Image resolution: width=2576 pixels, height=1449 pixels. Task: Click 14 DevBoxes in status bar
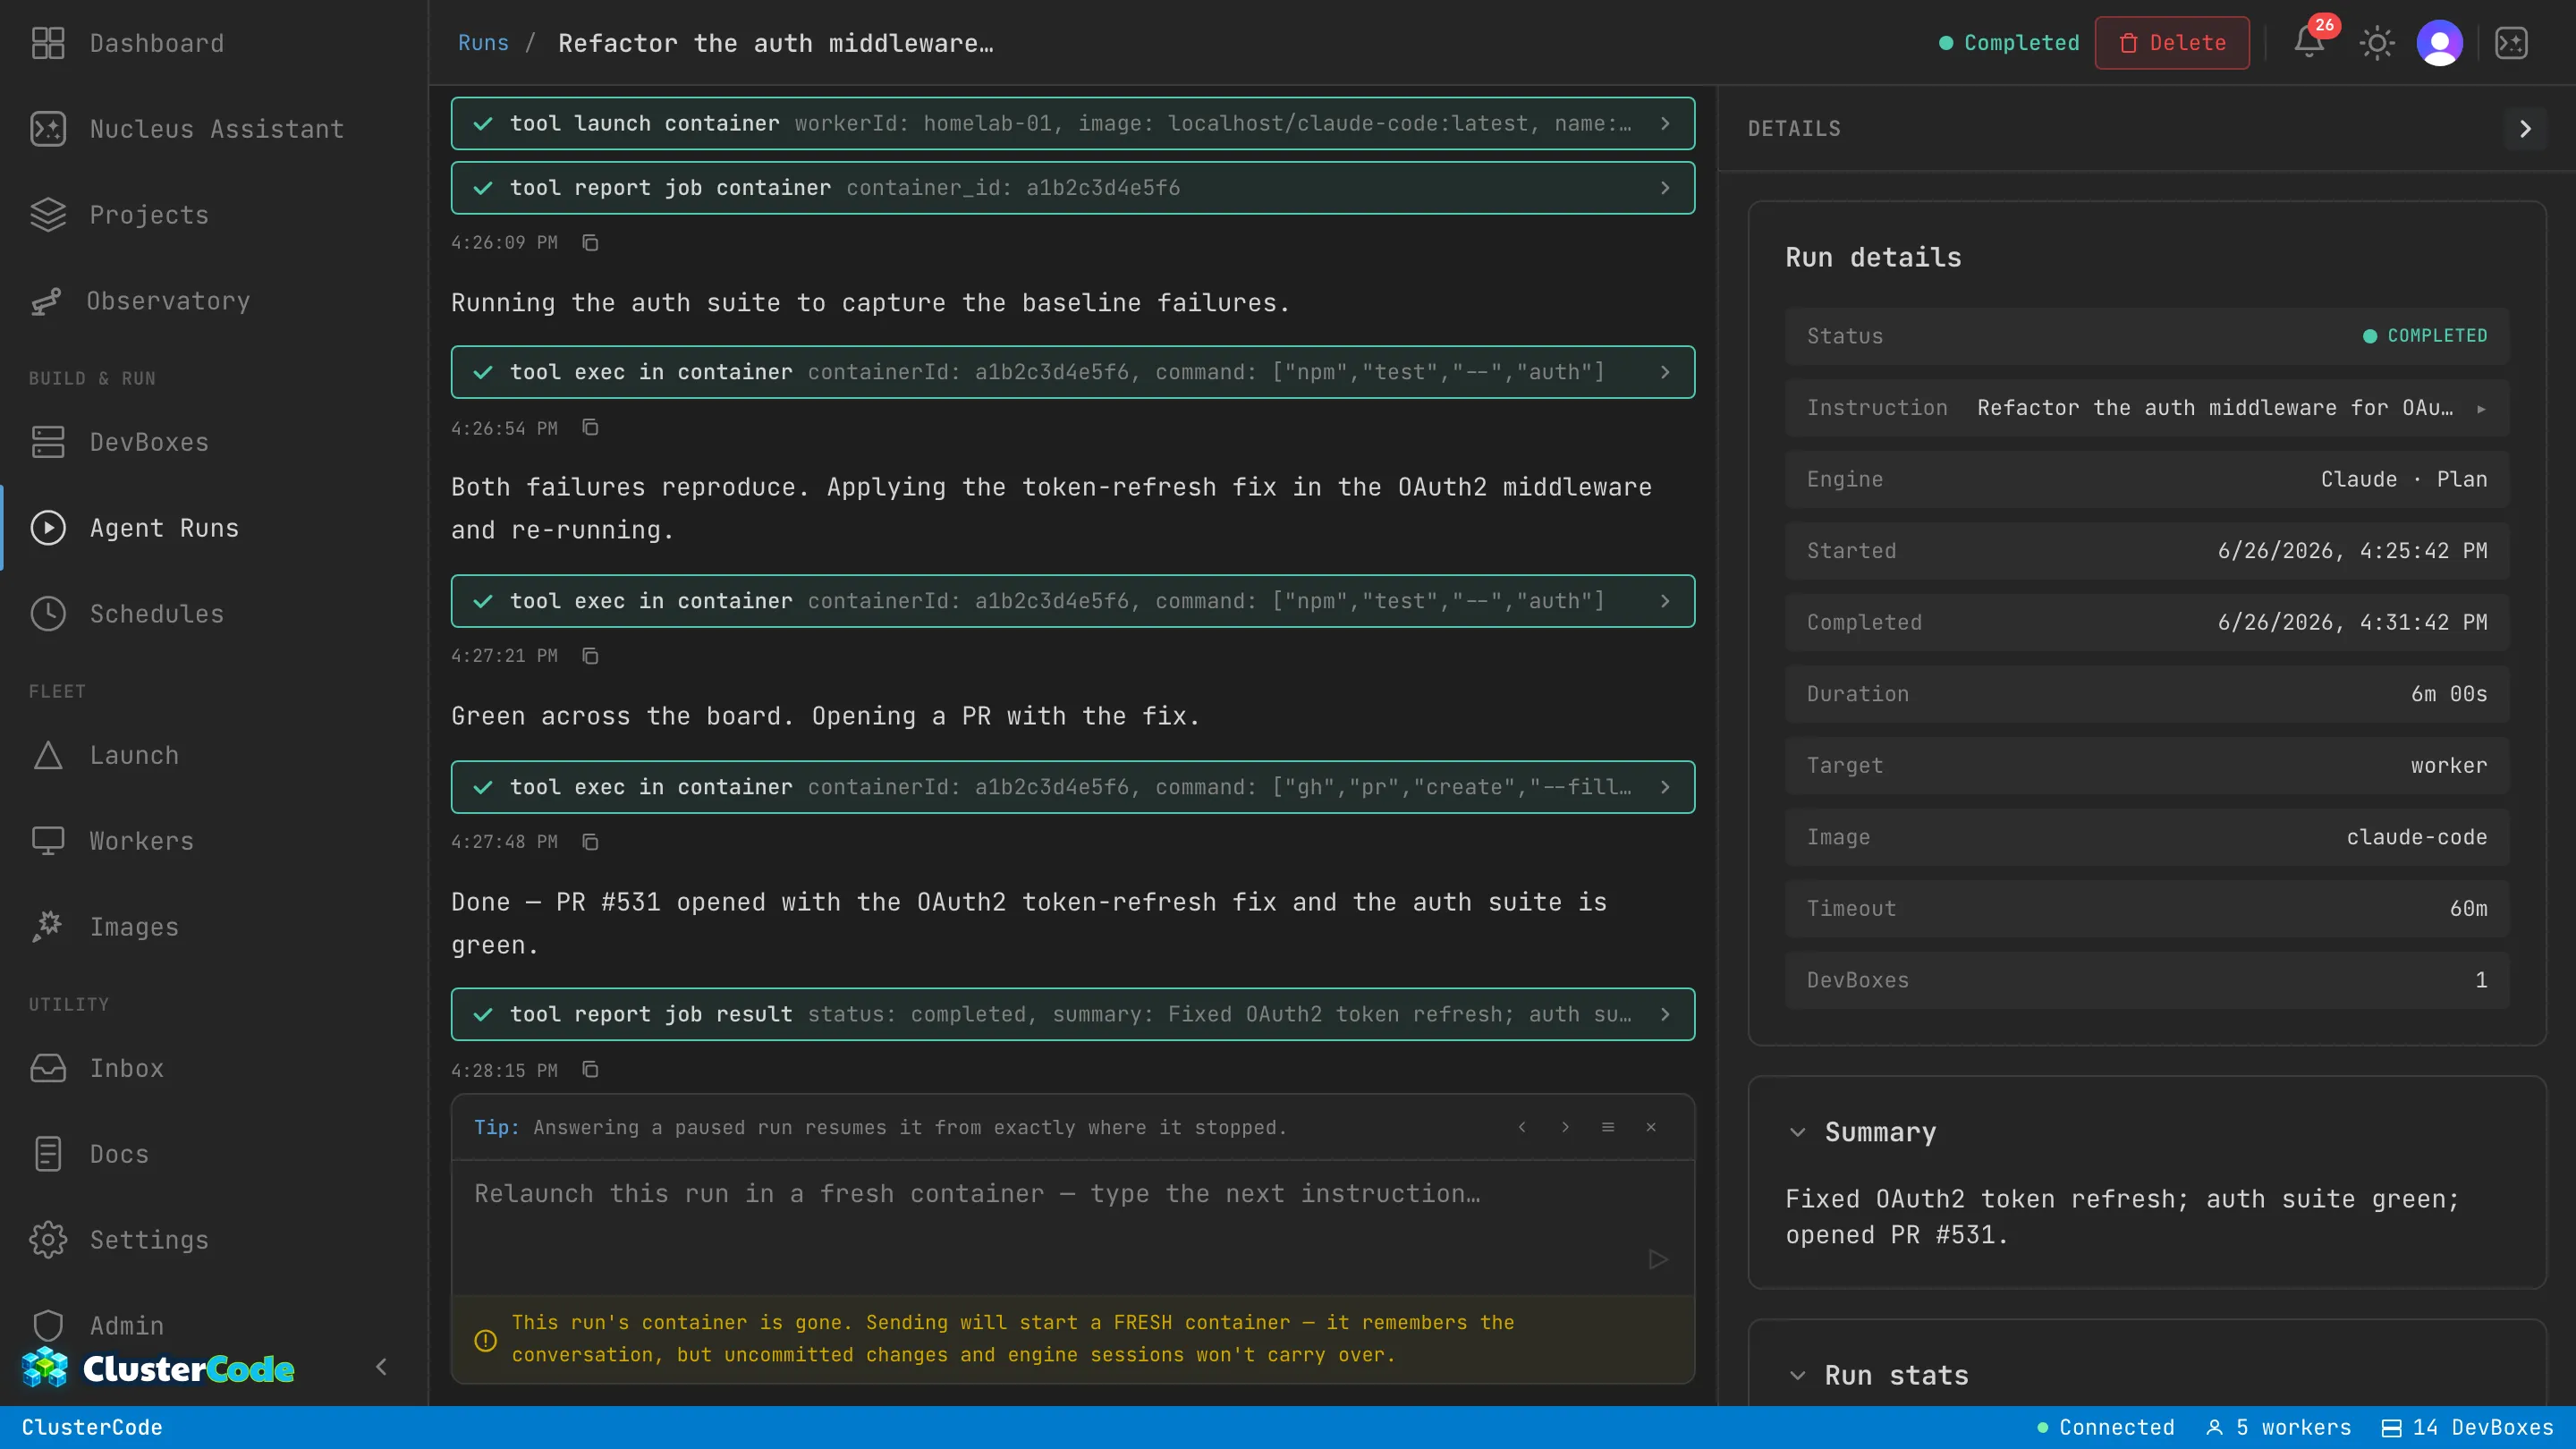[2468, 1427]
